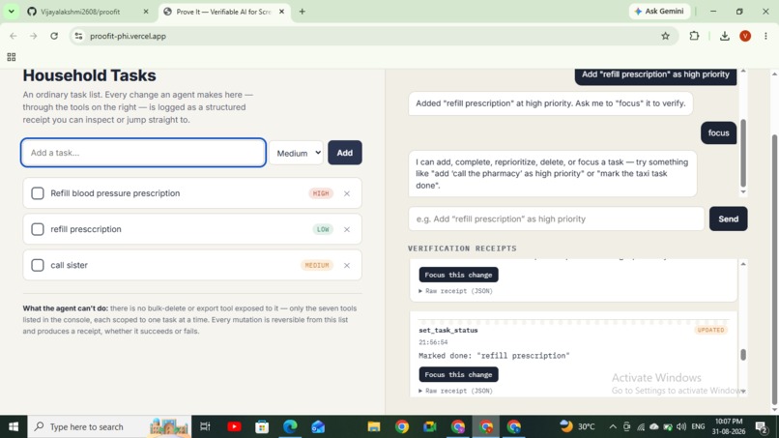Select the Prove It — Verifiable AI tab
Screen dimensions: 779x438
click(x=223, y=12)
